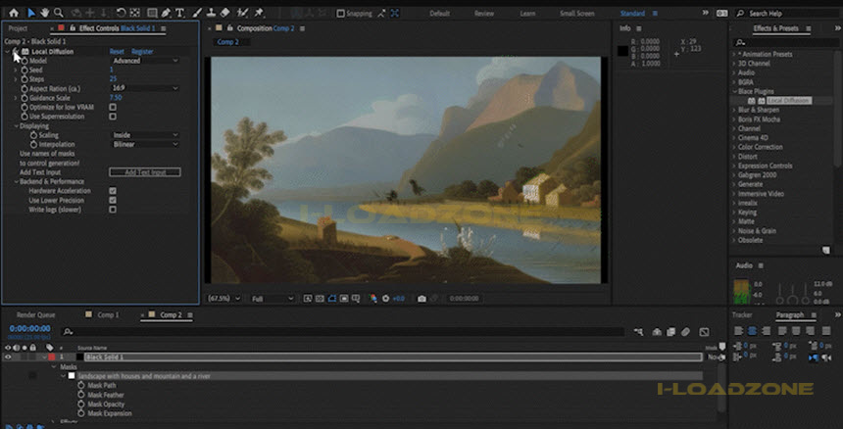Select Local Diffusion in Effects & Presets
Screen dimensions: 843x429
(788, 101)
